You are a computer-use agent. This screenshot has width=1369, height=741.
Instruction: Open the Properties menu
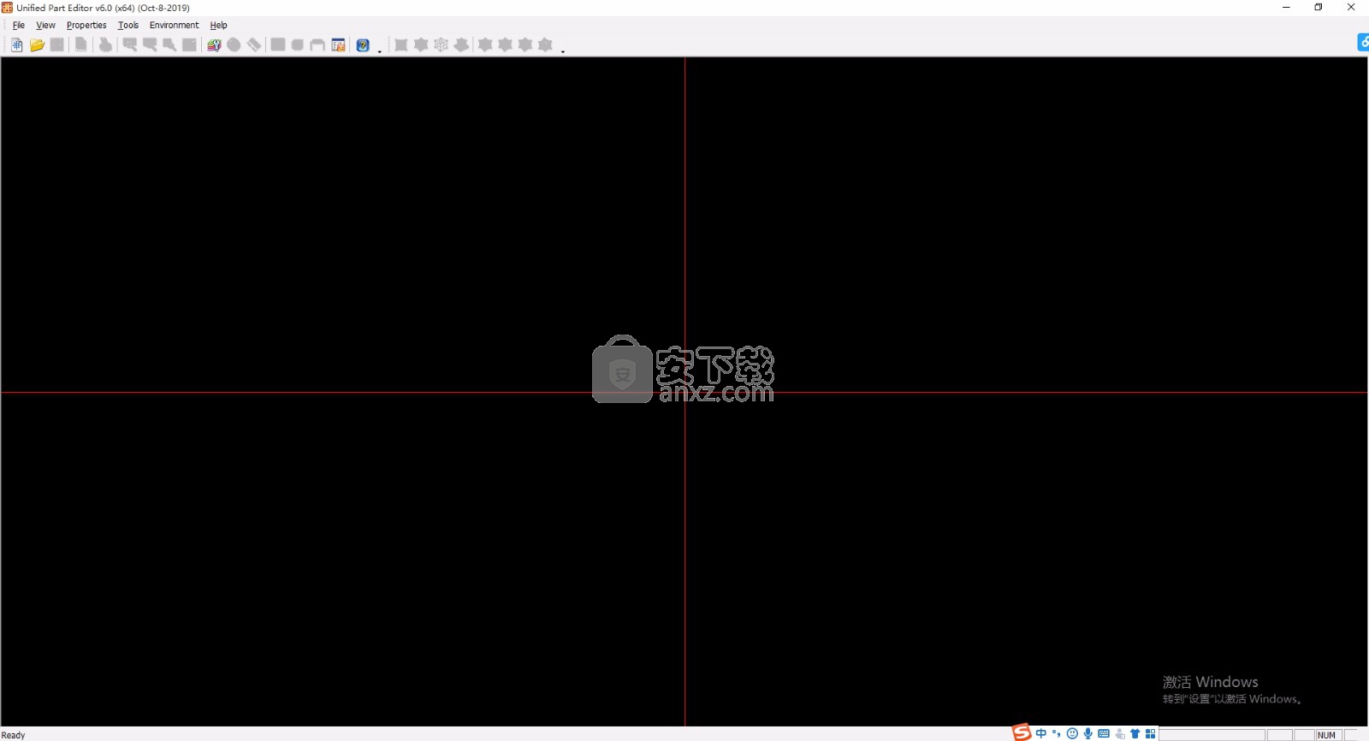tap(86, 25)
